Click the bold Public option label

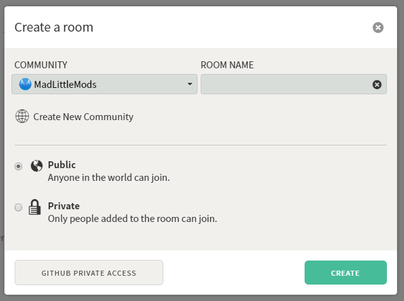[x=62, y=165]
